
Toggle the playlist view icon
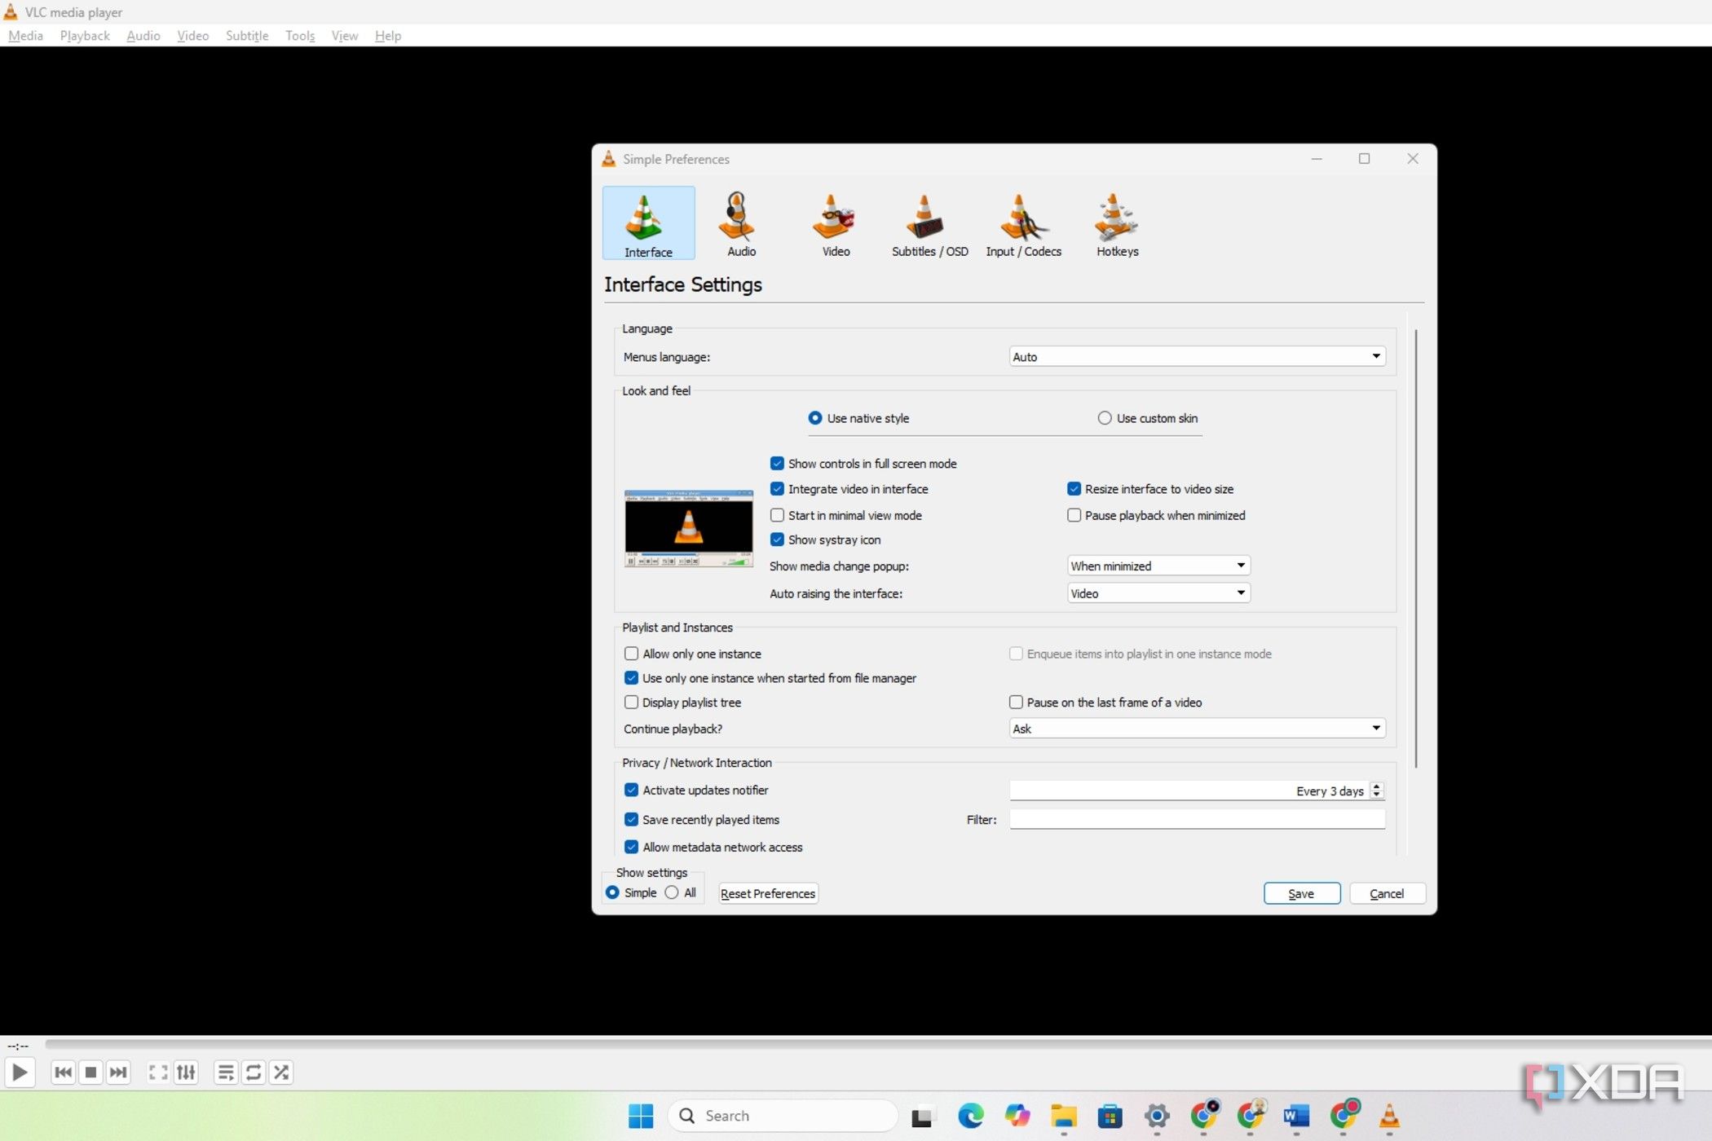pyautogui.click(x=226, y=1072)
